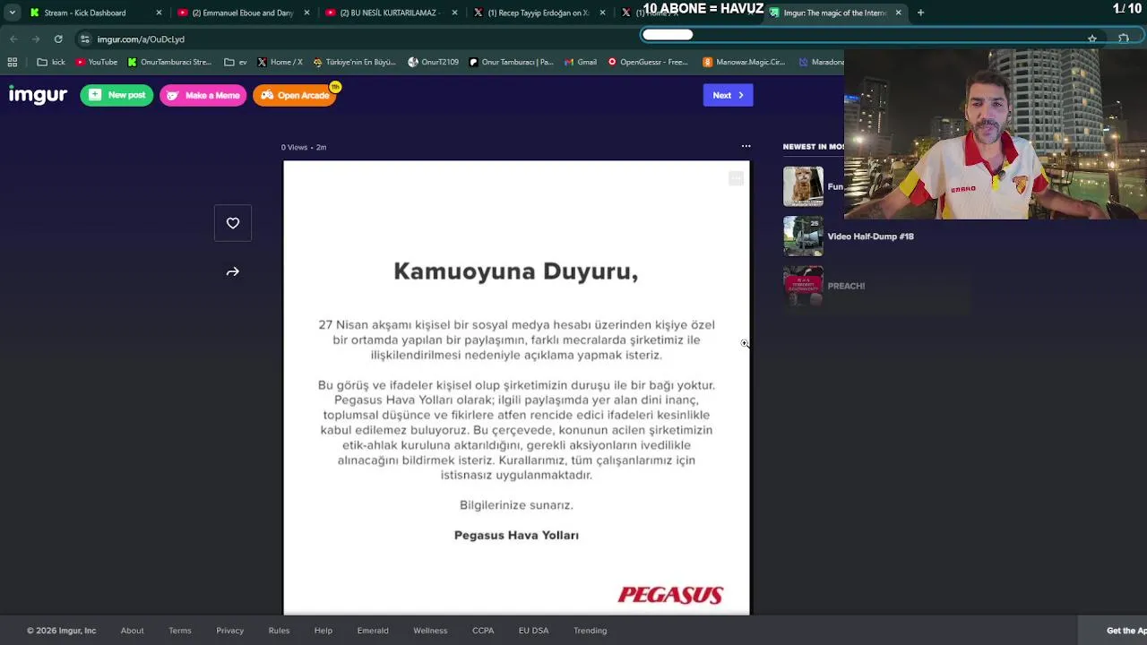Image resolution: width=1147 pixels, height=645 pixels.
Task: Open the Terms footer link
Action: pos(180,631)
